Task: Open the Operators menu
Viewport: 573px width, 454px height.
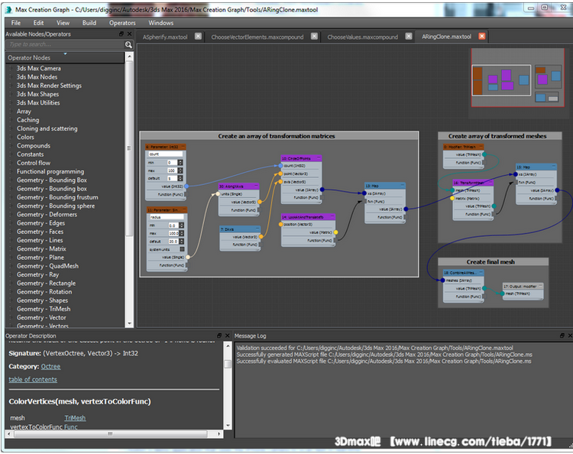Action: tap(122, 23)
